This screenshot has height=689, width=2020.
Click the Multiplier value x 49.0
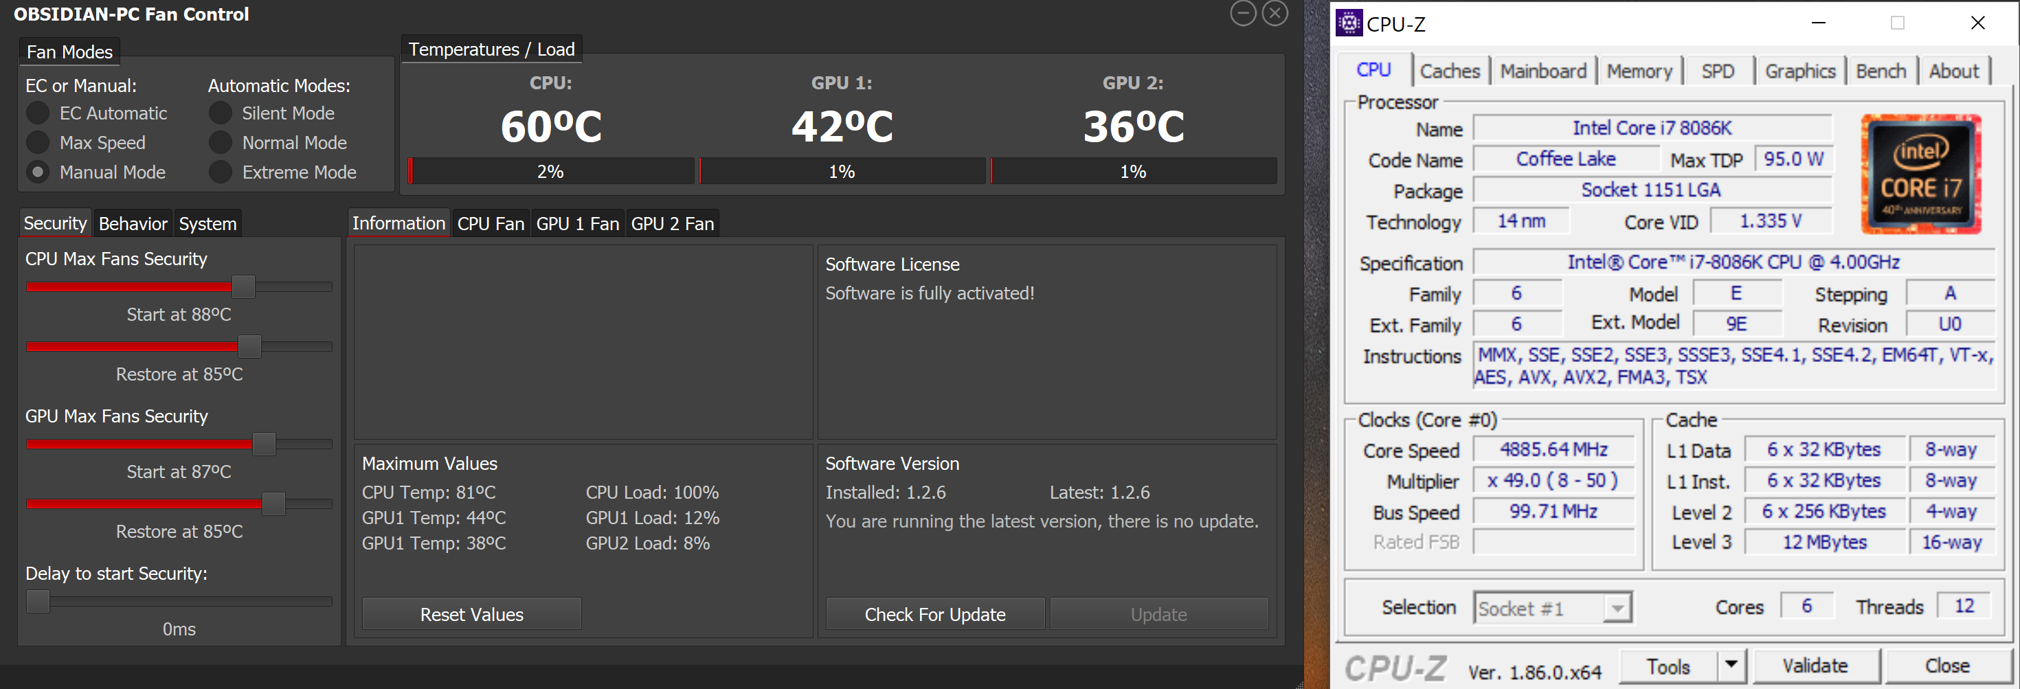coord(1553,479)
